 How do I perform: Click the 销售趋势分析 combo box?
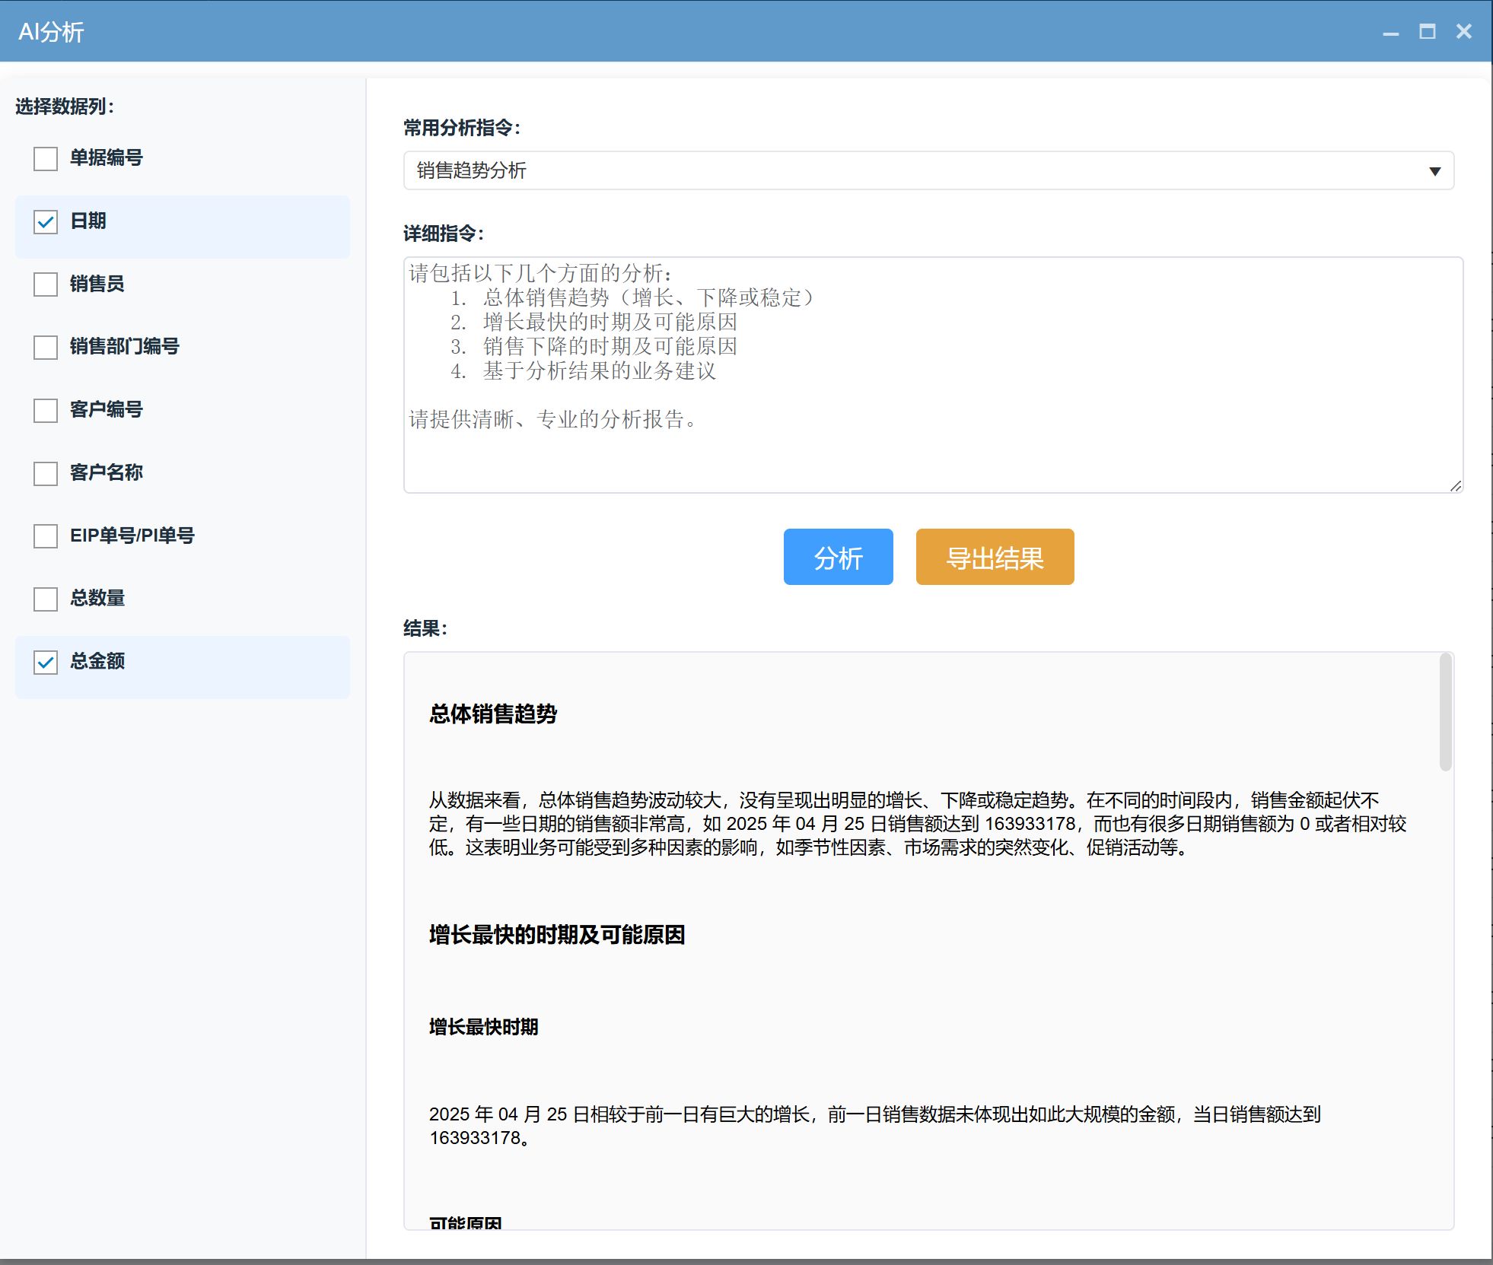tap(913, 171)
